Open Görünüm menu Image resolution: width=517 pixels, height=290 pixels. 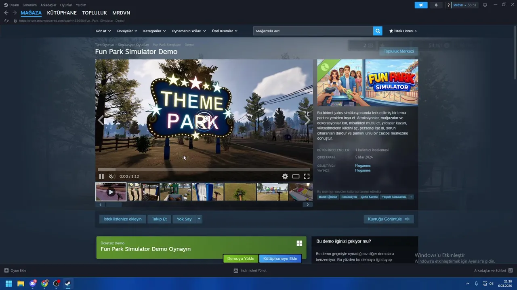pos(29,5)
